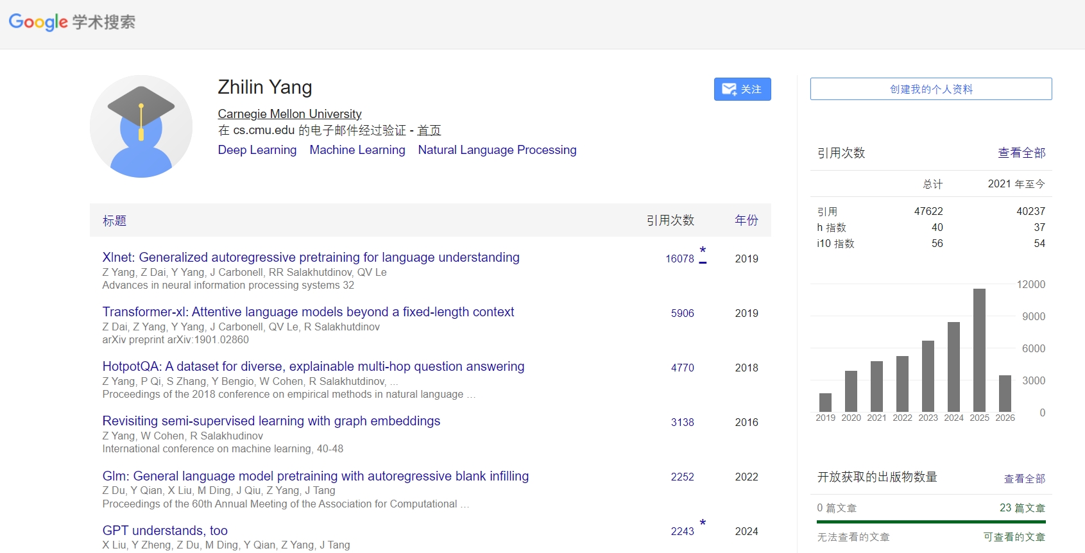
Task: Open the 首页 homepage link
Action: coord(429,130)
